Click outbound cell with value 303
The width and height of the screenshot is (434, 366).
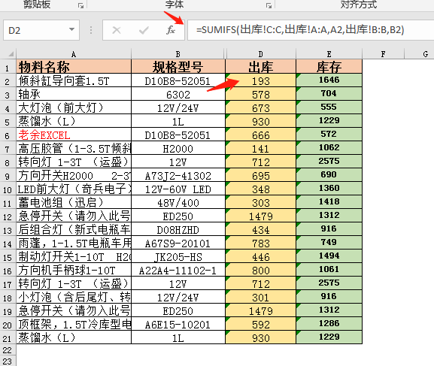point(261,202)
